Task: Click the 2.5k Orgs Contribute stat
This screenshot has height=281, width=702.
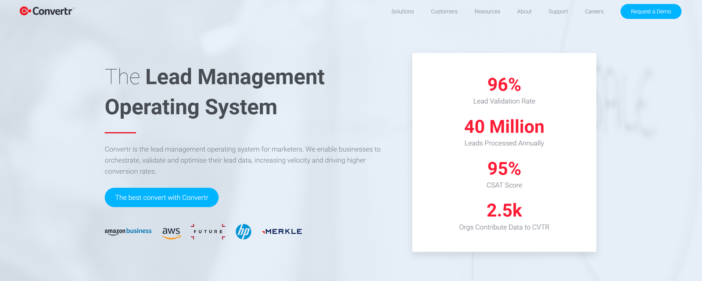Action: click(504, 211)
